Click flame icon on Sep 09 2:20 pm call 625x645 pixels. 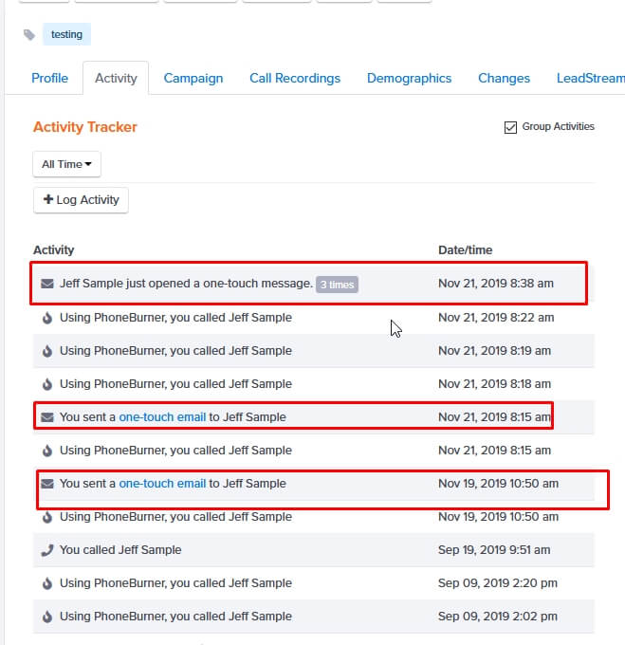pos(47,583)
